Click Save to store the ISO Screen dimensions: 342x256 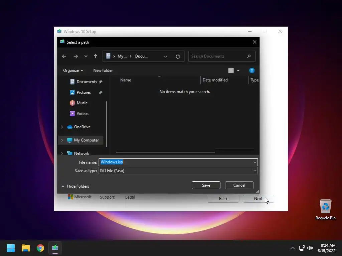(x=206, y=185)
